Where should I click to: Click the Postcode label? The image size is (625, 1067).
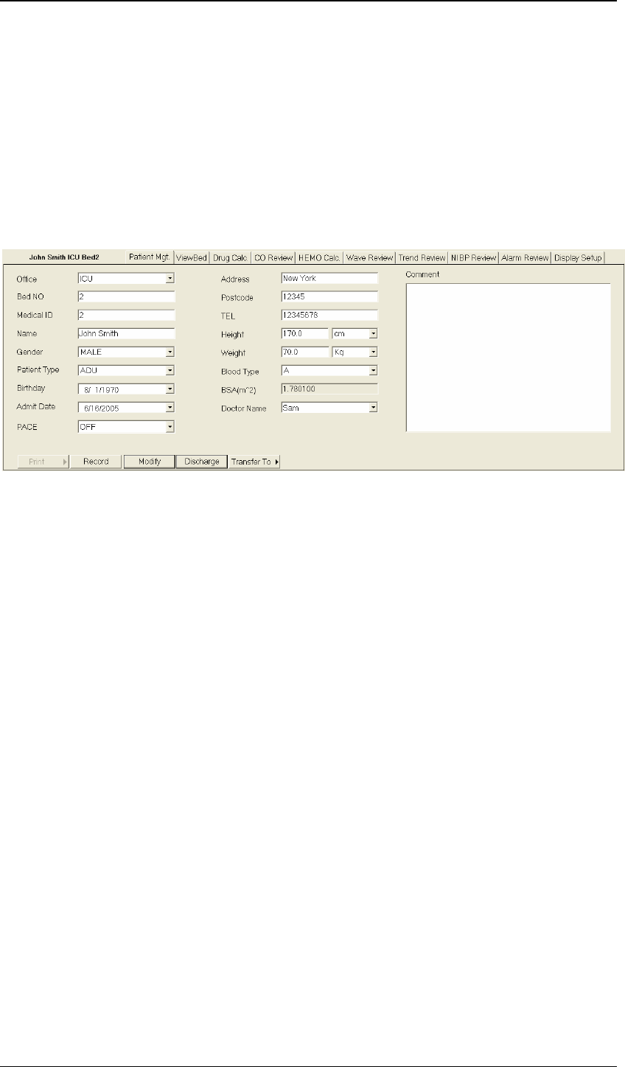point(237,298)
